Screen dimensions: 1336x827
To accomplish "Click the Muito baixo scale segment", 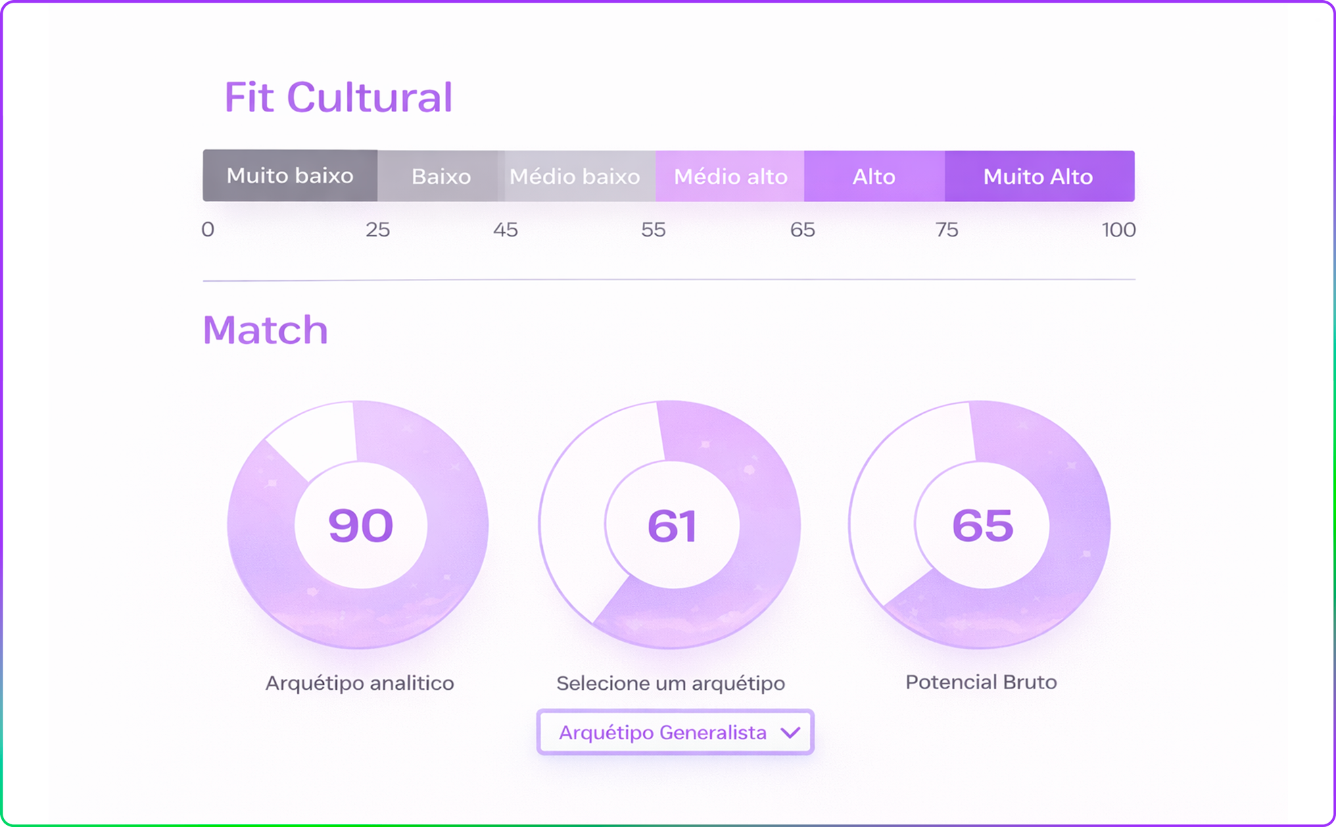I will coord(289,176).
